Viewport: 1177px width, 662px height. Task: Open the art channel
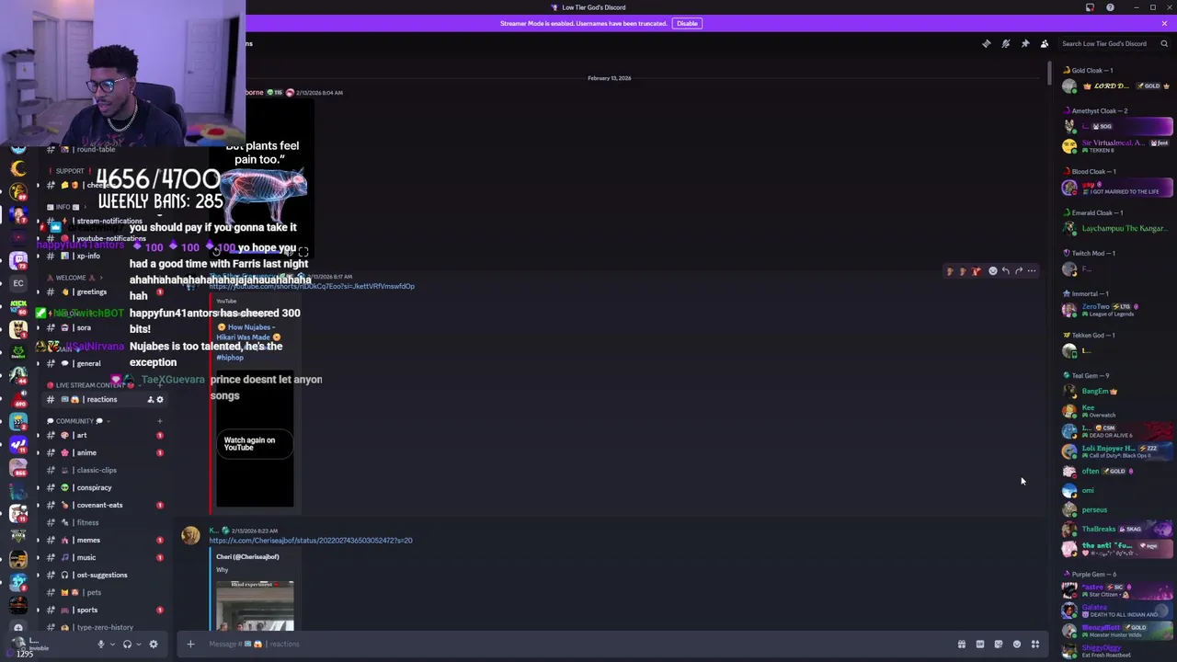[106, 435]
